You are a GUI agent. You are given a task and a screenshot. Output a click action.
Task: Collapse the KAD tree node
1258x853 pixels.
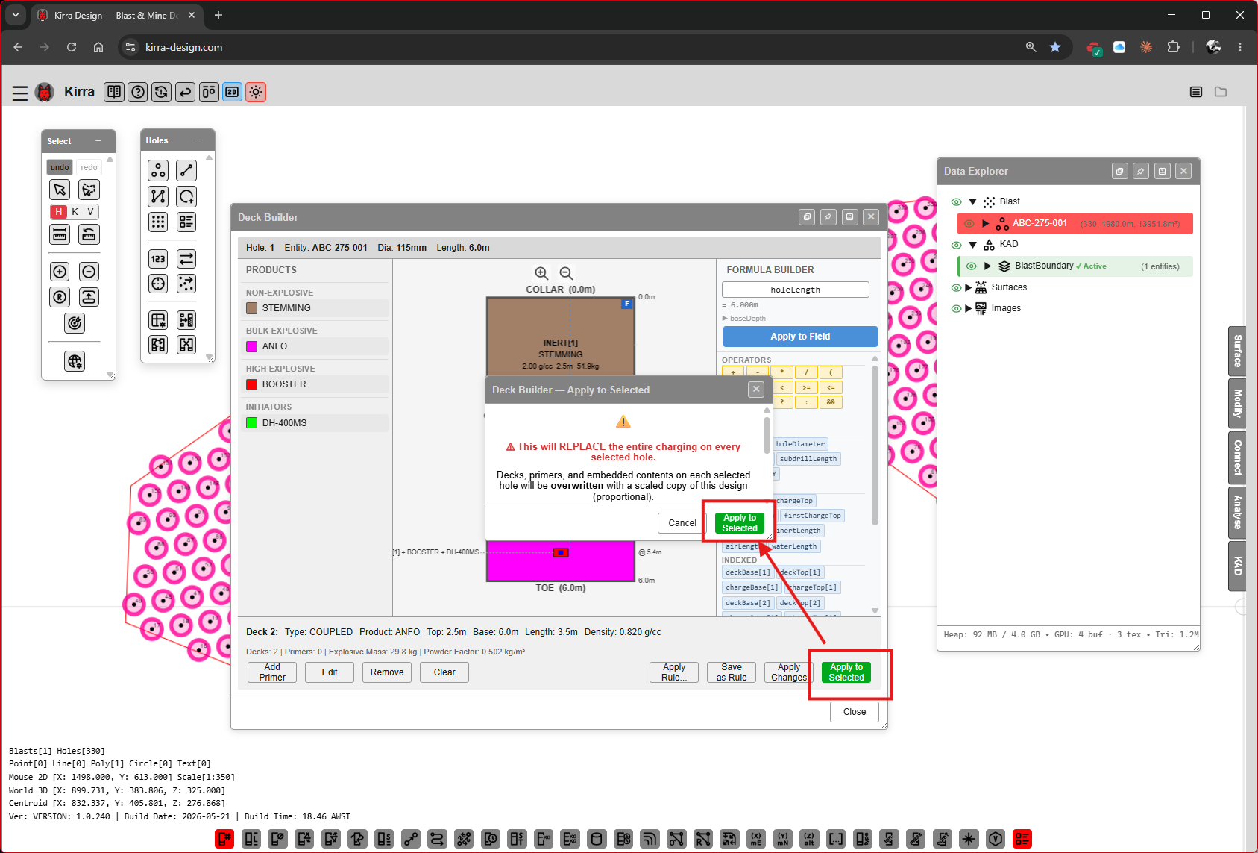pyautogui.click(x=972, y=245)
